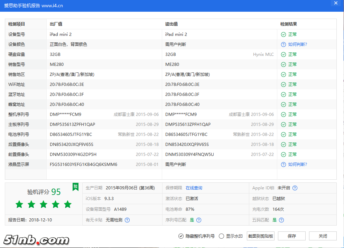
Task: Click help icon beside 无需检测 text
Action: click(127, 220)
